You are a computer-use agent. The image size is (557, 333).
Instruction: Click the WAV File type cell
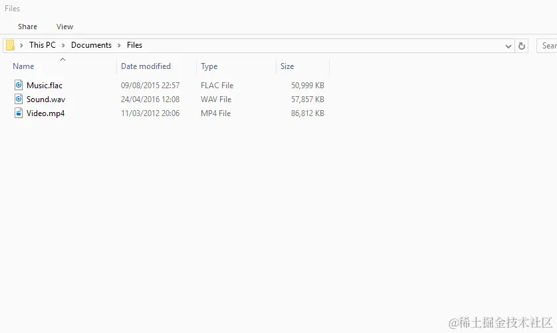216,100
